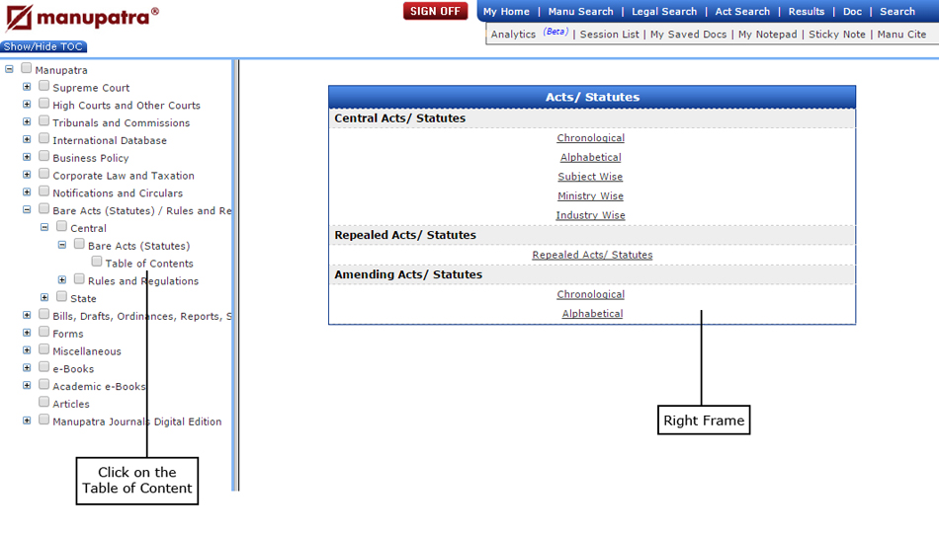939x535 pixels.
Task: Collapse the Bare Acts (Statutes) subnode
Action: click(x=61, y=245)
